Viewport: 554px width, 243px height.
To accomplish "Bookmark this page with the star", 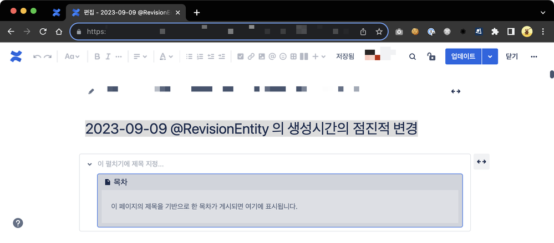I will point(379,32).
